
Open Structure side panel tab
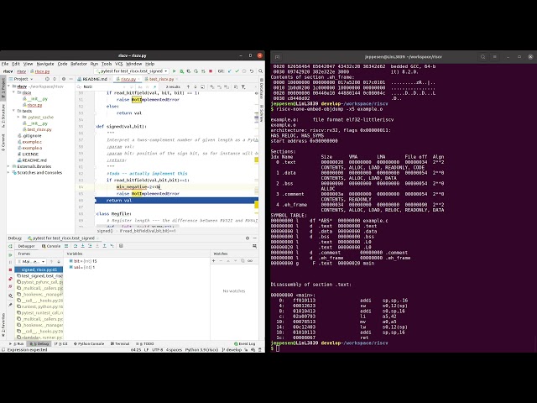point(3,116)
